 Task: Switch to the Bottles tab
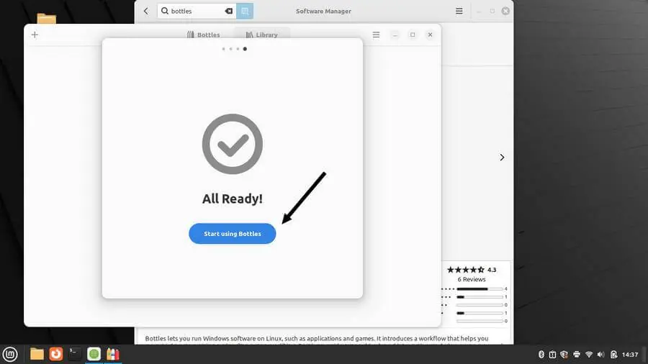click(x=203, y=35)
